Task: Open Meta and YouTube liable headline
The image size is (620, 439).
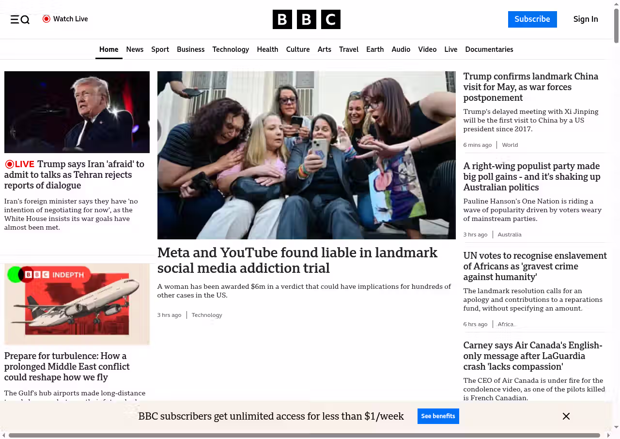Action: [297, 260]
